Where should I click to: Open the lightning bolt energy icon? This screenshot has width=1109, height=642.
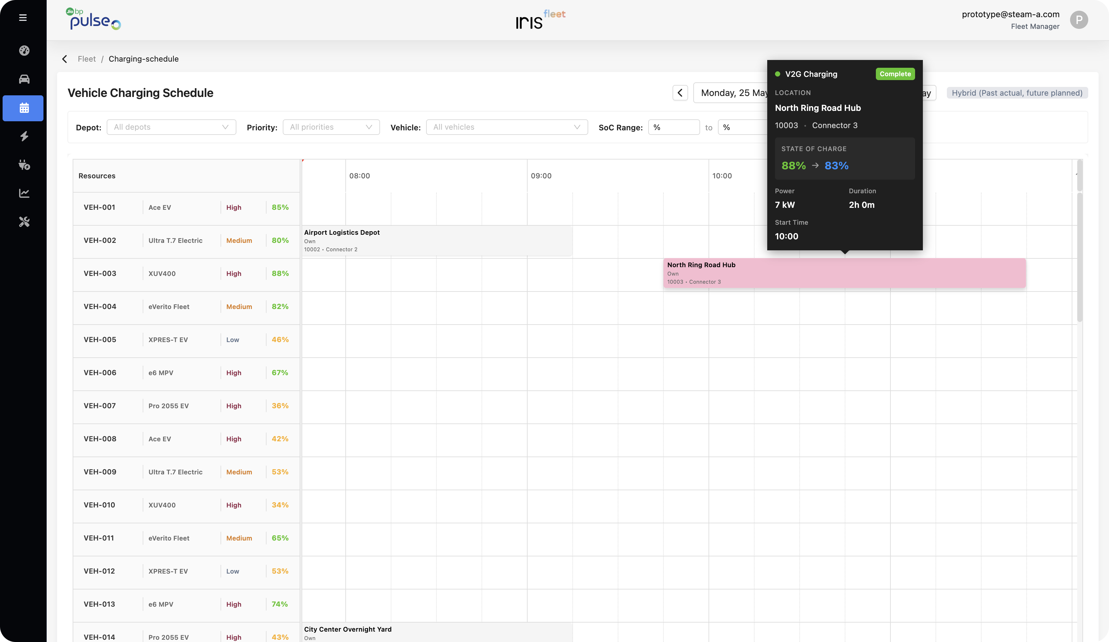24,137
